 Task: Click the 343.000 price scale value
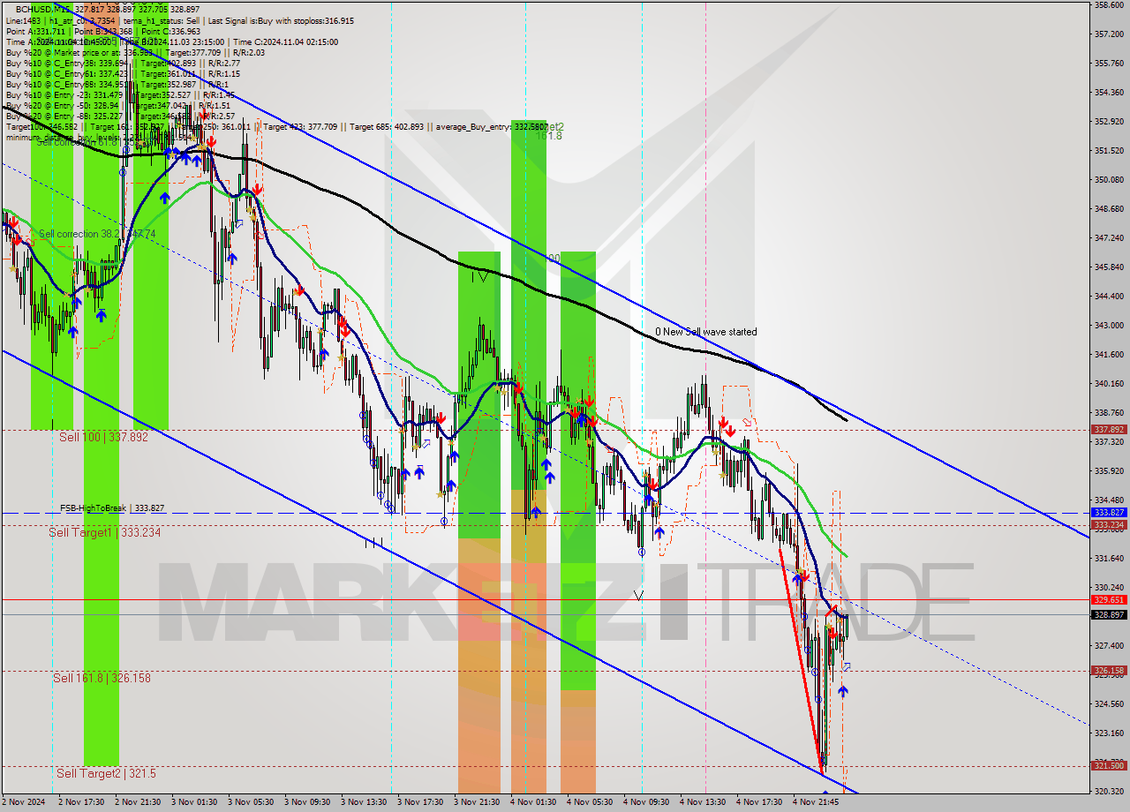tap(1109, 325)
